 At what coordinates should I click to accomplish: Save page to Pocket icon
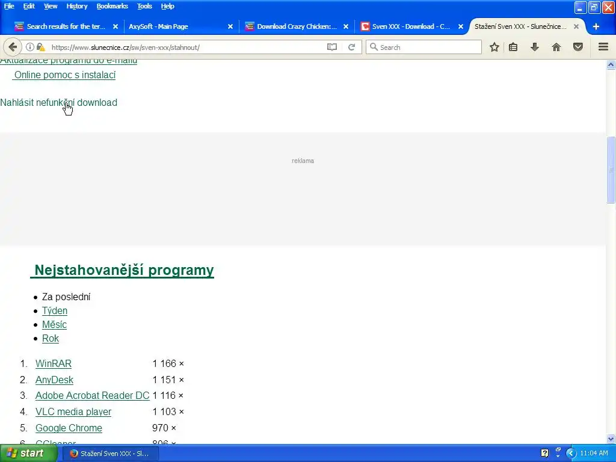point(578,47)
